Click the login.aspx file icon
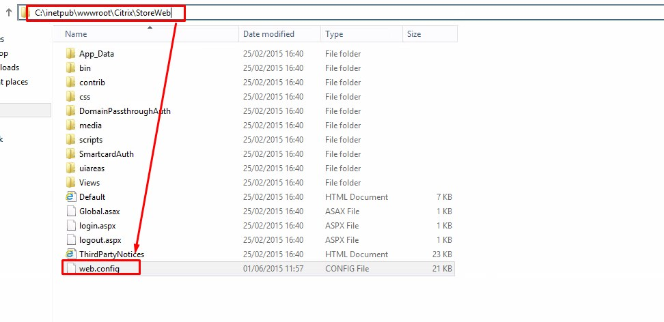The height and width of the screenshot is (322, 664). [70, 226]
